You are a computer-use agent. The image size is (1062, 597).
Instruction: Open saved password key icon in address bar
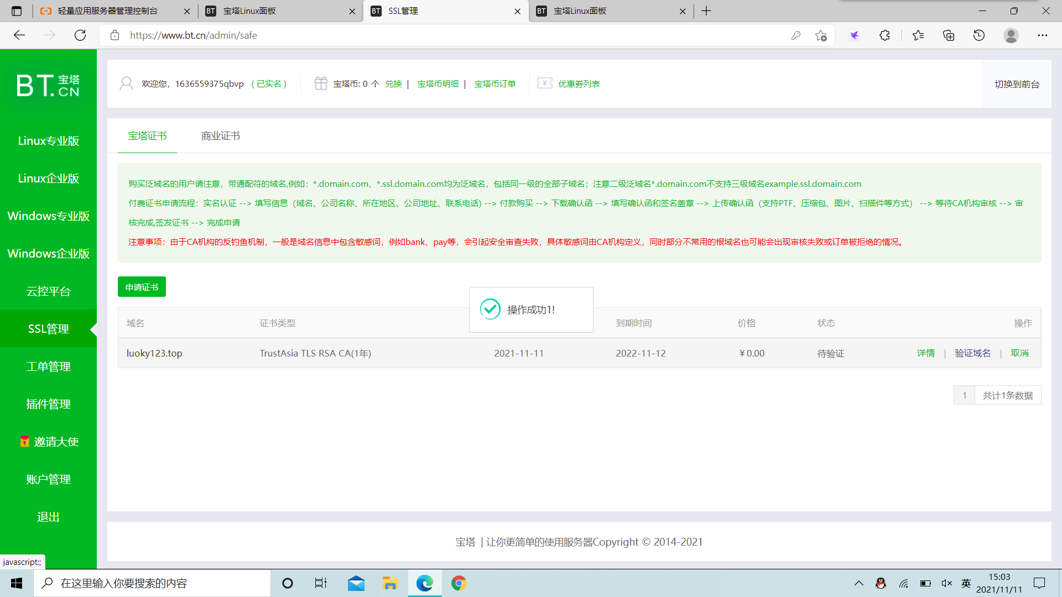click(796, 35)
